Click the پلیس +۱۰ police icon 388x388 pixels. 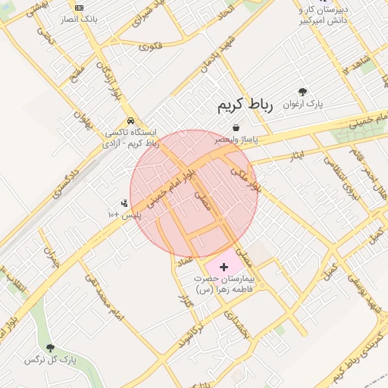[x=124, y=203]
